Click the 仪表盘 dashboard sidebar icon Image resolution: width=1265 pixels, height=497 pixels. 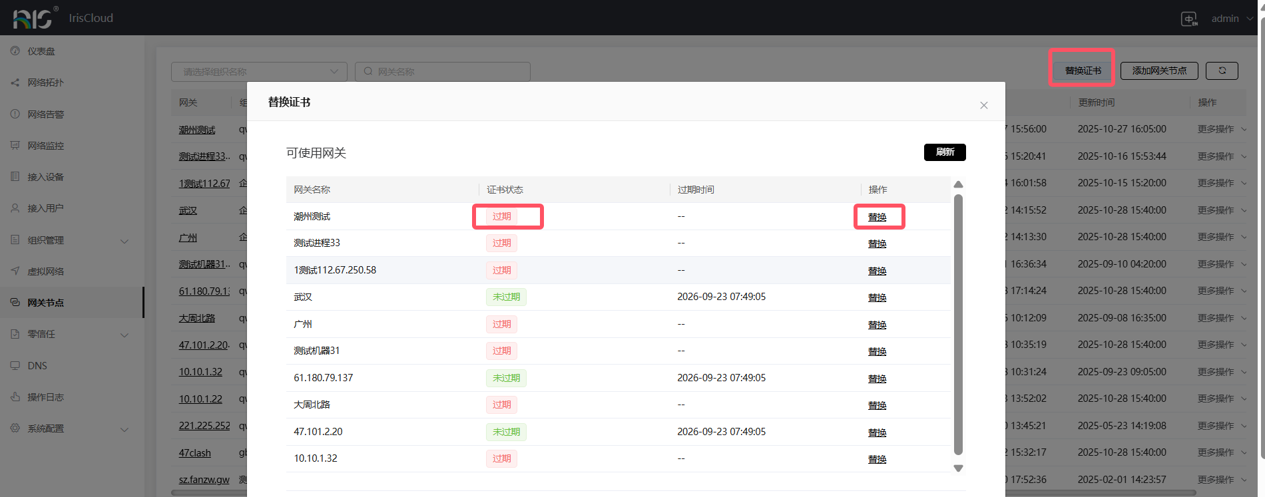click(x=15, y=51)
